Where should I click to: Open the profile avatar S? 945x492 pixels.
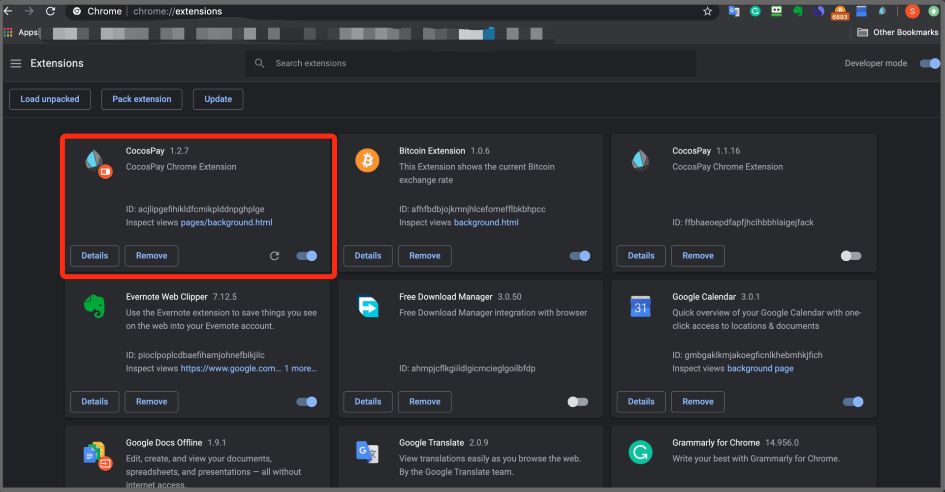[x=912, y=11]
